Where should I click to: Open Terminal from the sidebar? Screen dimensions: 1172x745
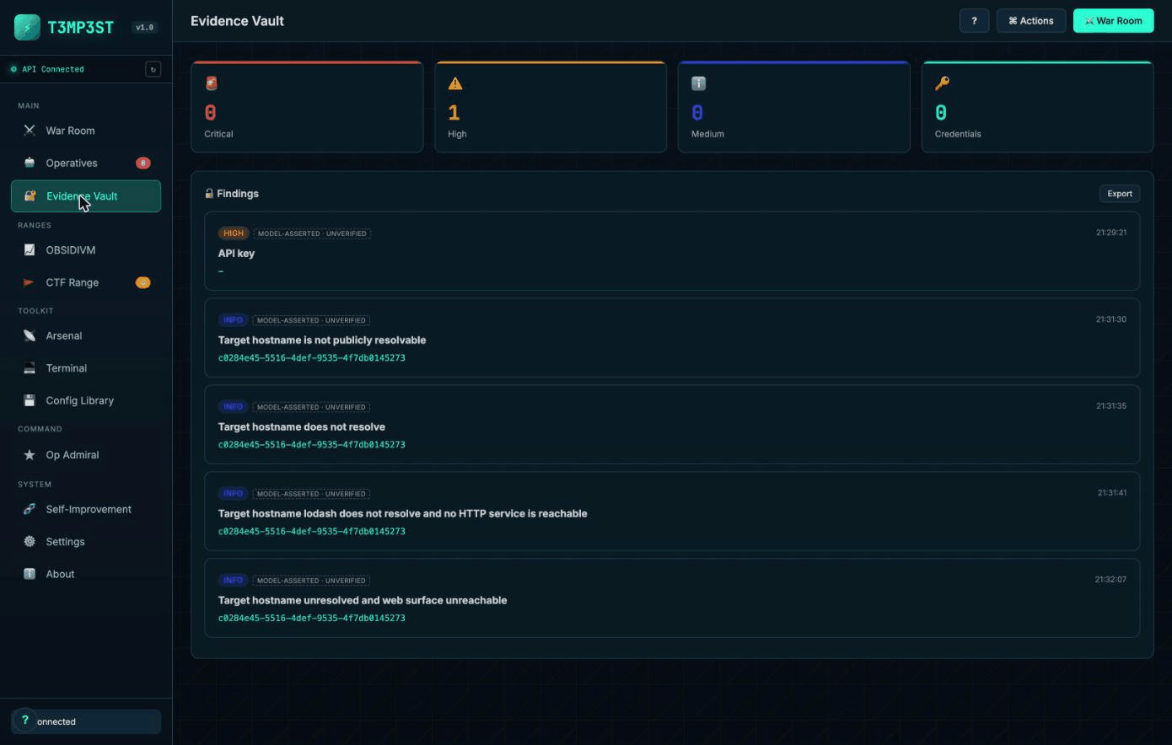pyautogui.click(x=86, y=368)
